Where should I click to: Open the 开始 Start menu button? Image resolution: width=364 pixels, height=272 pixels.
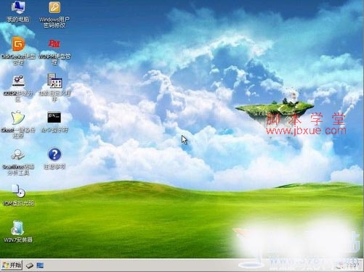click(12, 265)
